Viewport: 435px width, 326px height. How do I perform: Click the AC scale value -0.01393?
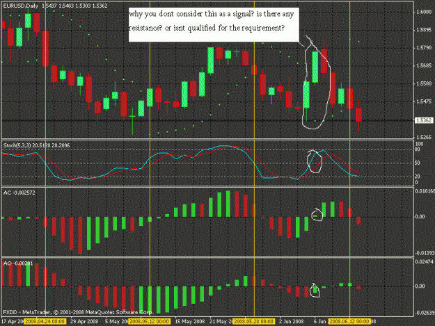coord(425,253)
